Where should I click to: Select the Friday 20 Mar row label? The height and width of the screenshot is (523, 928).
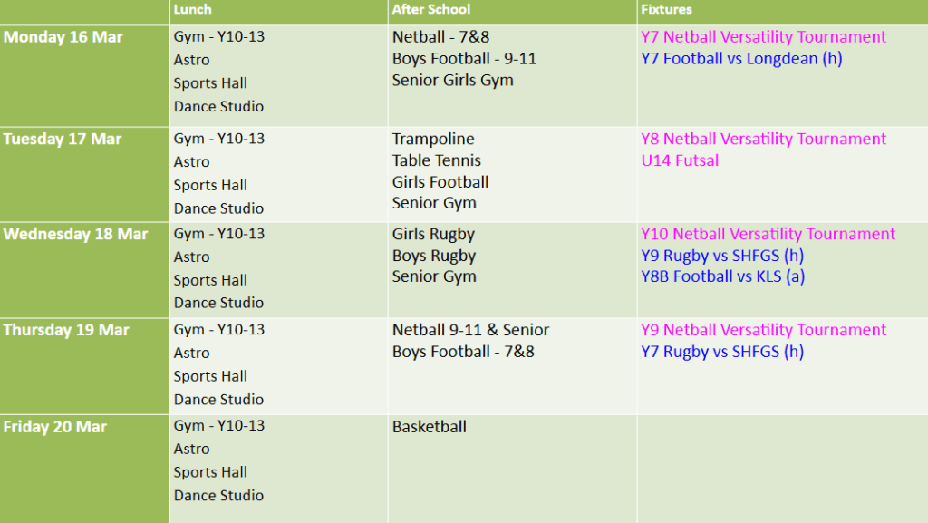point(55,427)
